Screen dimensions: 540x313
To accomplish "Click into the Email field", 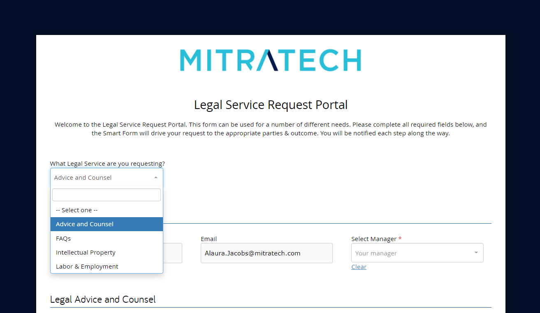I will pyautogui.click(x=267, y=253).
